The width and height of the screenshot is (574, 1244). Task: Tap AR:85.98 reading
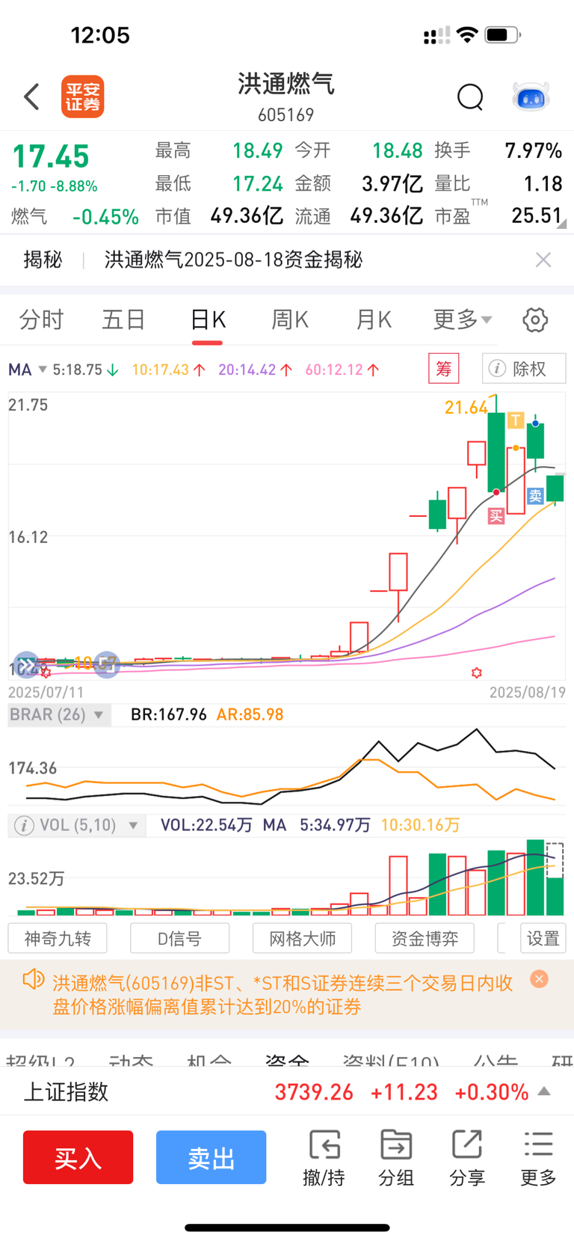[x=250, y=714]
